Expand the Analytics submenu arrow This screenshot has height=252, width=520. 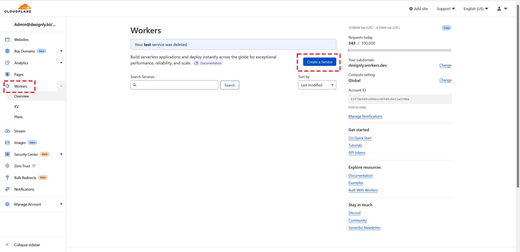pos(61,63)
